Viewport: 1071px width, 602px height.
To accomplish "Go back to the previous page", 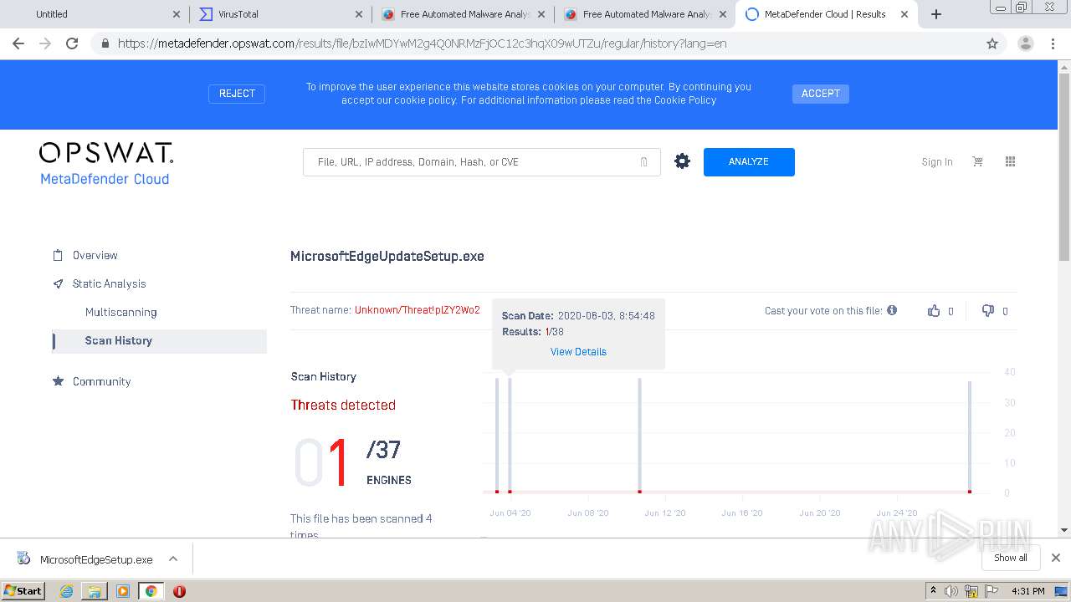I will pos(18,43).
